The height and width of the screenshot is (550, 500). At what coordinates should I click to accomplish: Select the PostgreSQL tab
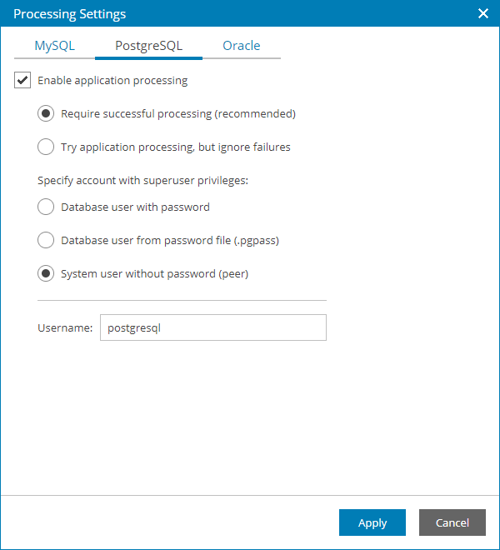[148, 46]
